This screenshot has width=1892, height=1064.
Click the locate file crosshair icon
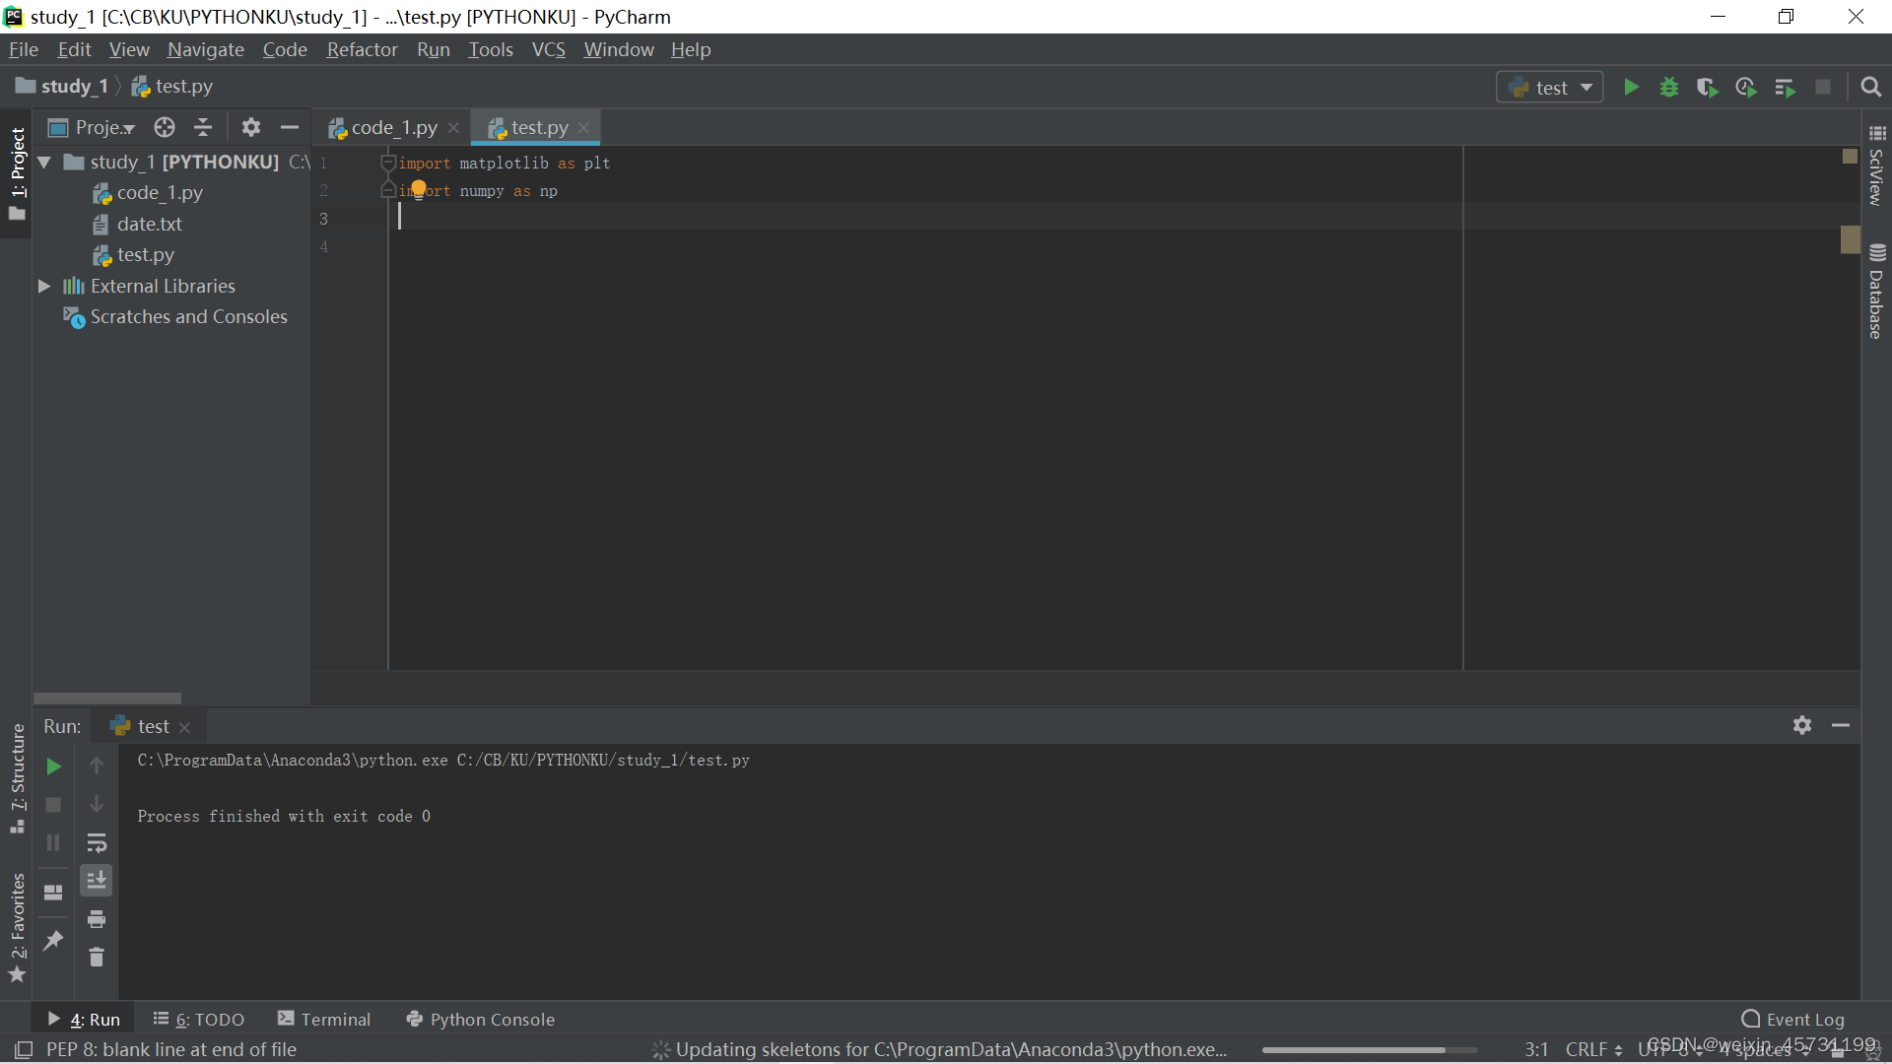[x=165, y=127]
